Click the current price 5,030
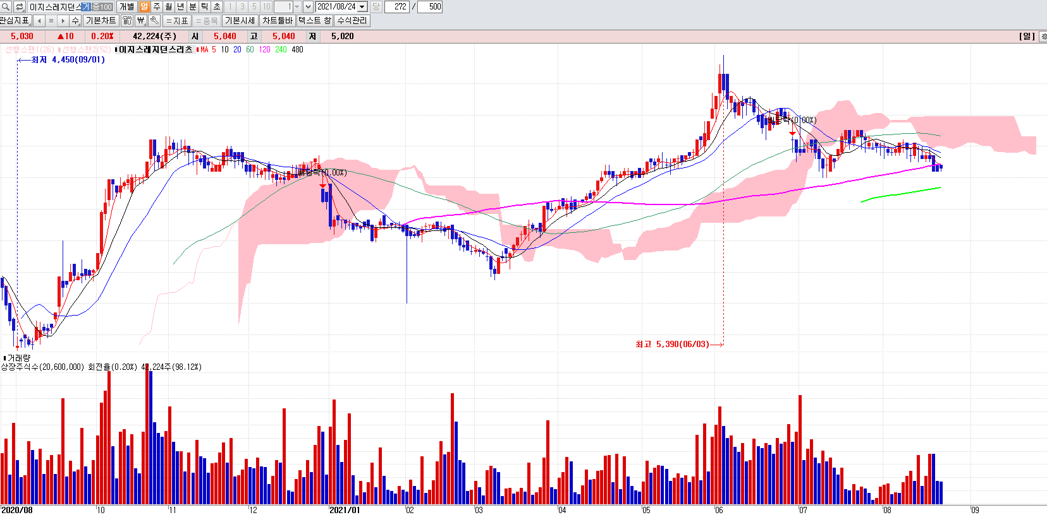Image resolution: width=1047 pixels, height=515 pixels. (x=22, y=36)
